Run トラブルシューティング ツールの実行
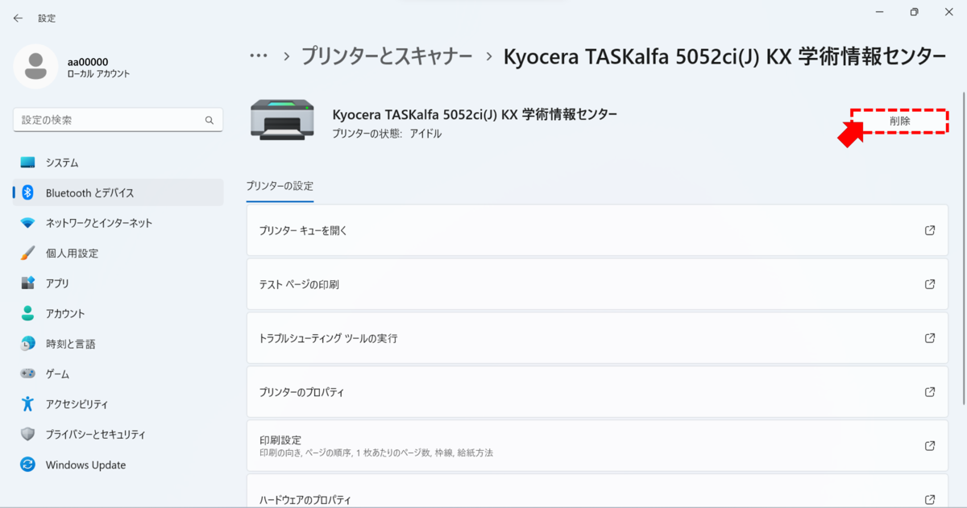 597,338
